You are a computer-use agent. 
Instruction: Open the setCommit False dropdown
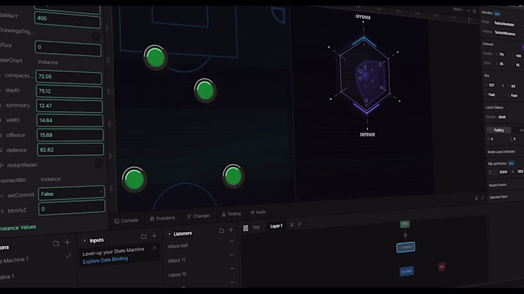[x=71, y=193]
